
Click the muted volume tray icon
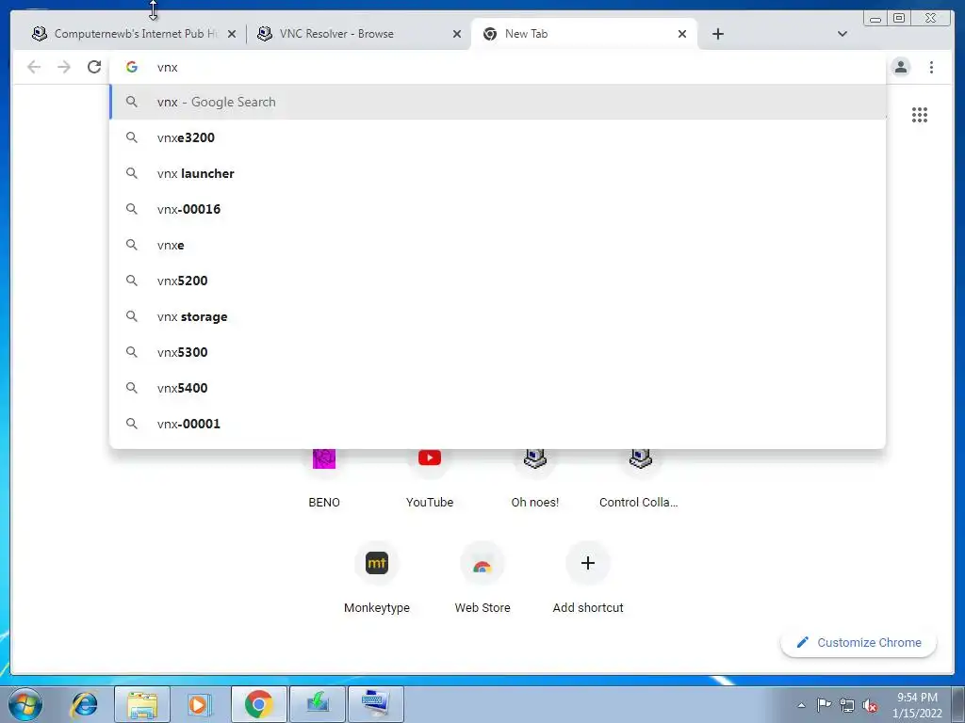[870, 705]
